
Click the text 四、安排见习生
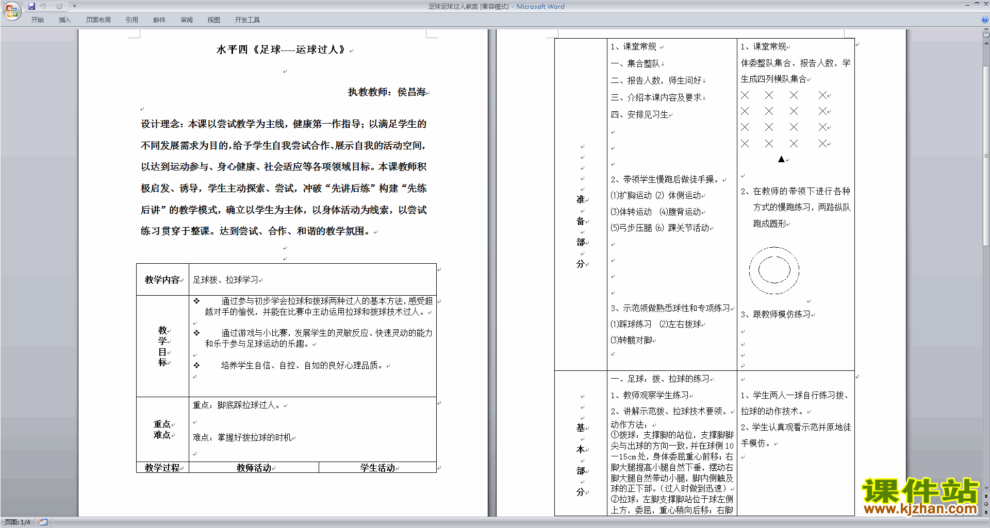tap(639, 114)
